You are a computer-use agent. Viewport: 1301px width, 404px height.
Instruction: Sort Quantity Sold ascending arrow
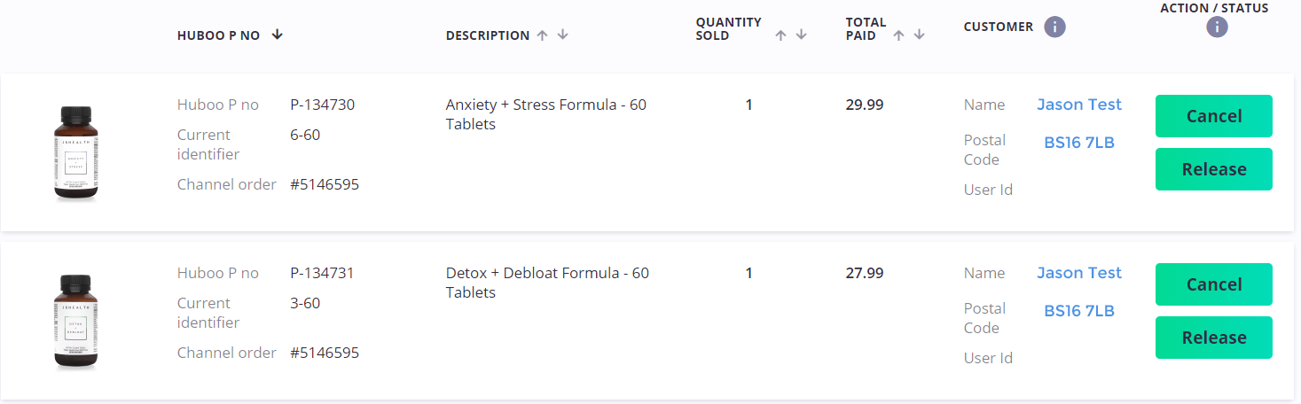point(781,35)
